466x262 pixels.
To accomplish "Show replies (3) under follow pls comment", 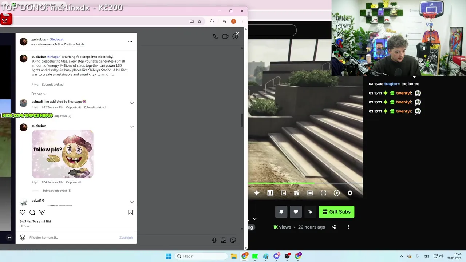I will [x=57, y=191].
